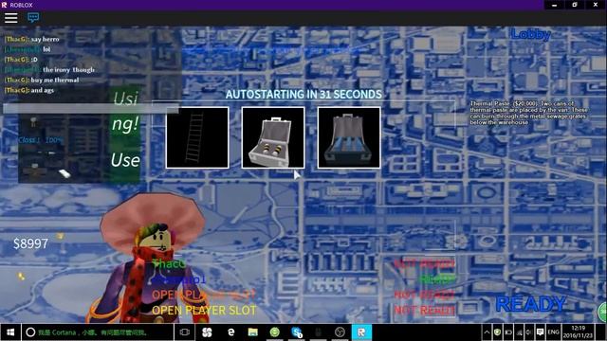This screenshot has height=341, width=607.
Task: Open the taskbar clock showing 12:19
Action: pos(578,332)
